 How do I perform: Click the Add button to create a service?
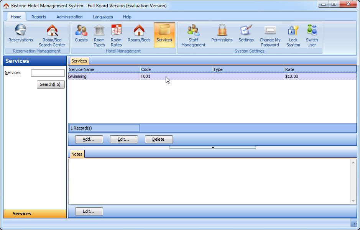click(89, 139)
